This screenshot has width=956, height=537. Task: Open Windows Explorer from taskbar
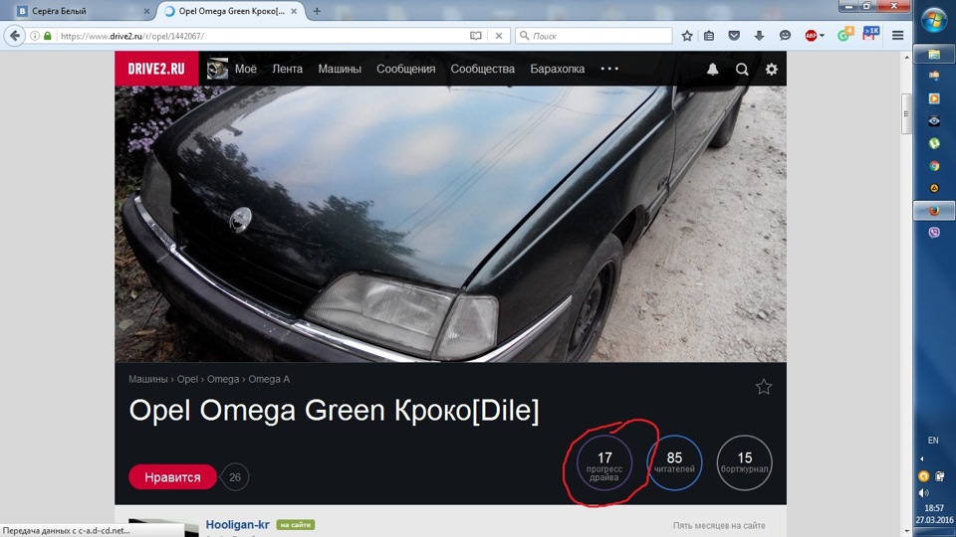(x=934, y=54)
